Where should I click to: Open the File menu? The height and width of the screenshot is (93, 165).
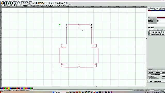tap(1, 1)
